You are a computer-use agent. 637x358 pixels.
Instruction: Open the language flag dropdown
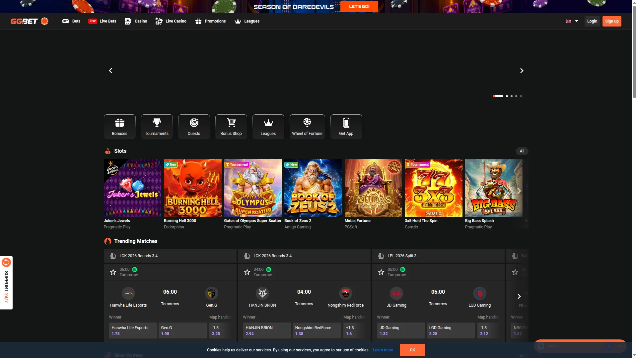coord(572,21)
